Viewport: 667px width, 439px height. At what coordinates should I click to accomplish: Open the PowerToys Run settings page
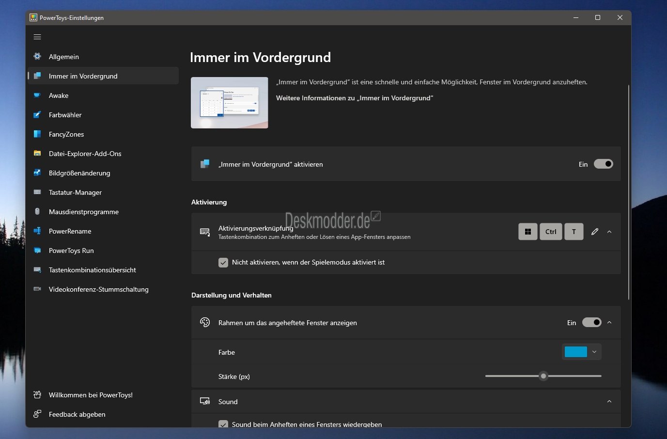click(x=103, y=251)
